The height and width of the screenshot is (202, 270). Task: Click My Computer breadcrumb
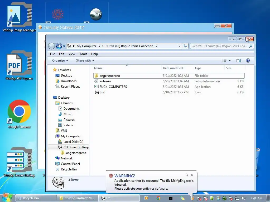click(86, 46)
